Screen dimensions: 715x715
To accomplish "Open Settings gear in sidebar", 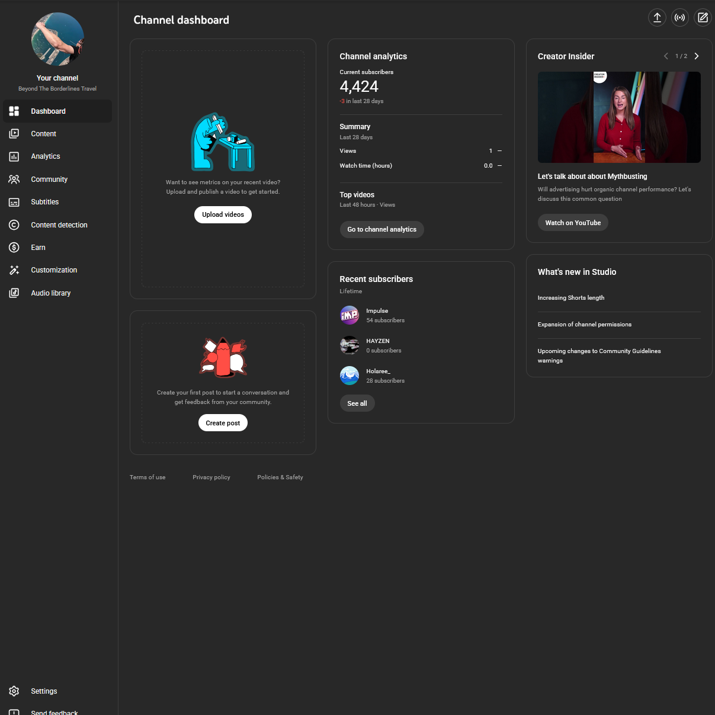I will click(14, 691).
